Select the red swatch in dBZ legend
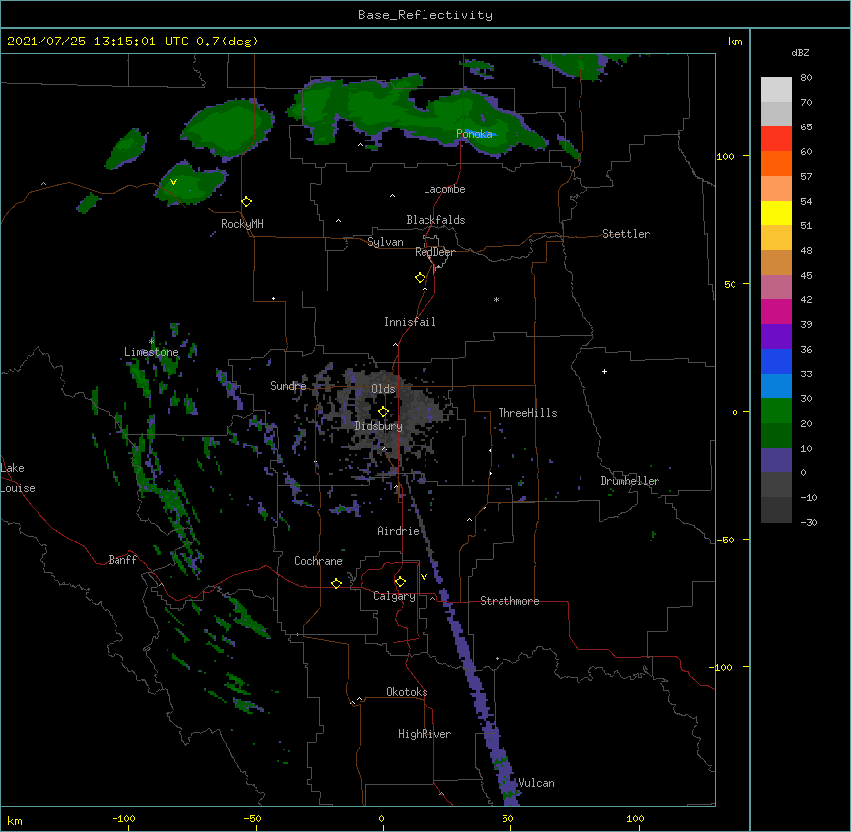This screenshot has height=832, width=851. point(776,139)
